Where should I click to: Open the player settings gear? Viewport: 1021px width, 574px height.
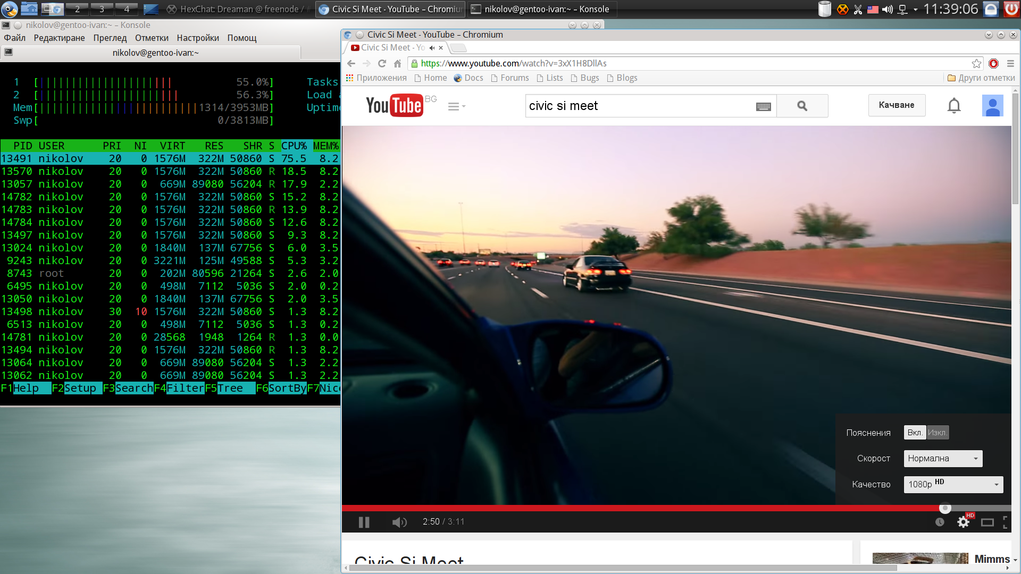pyautogui.click(x=963, y=522)
